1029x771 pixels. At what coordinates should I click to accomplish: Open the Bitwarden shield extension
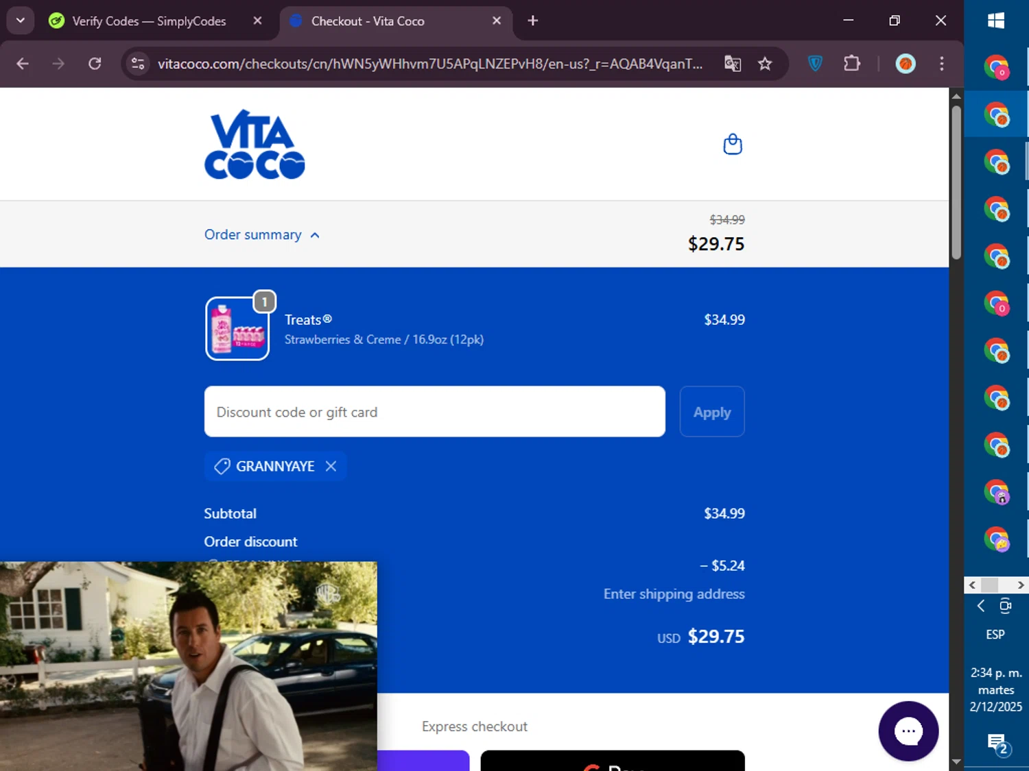(815, 64)
